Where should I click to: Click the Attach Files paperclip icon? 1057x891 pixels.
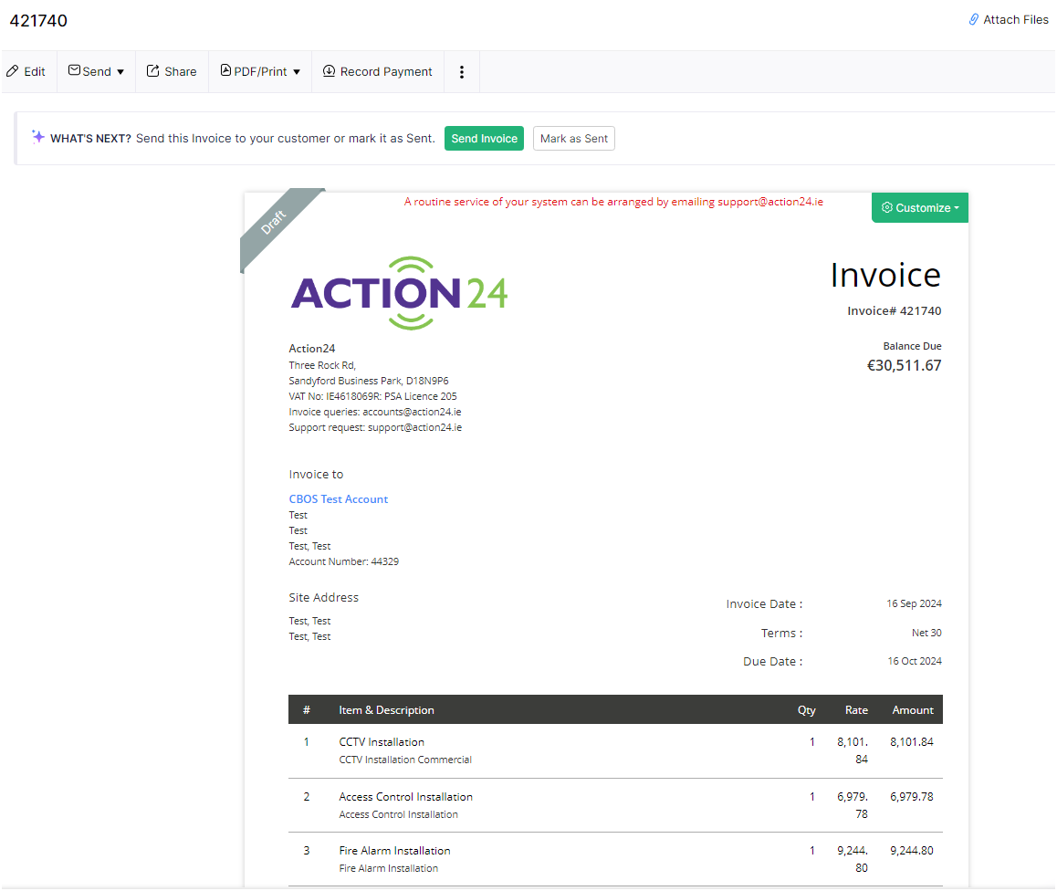pos(974,19)
